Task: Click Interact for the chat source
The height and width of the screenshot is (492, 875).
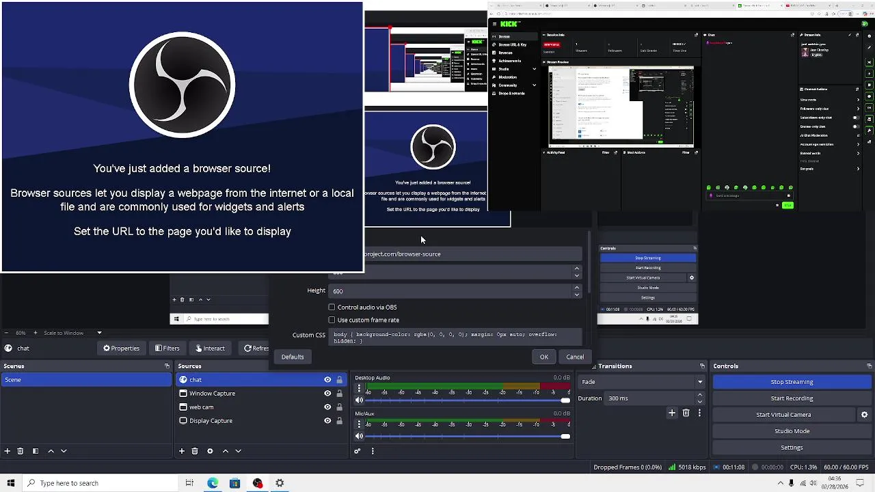Action: tap(209, 348)
